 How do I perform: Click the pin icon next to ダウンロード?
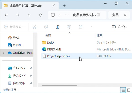point(31,76)
